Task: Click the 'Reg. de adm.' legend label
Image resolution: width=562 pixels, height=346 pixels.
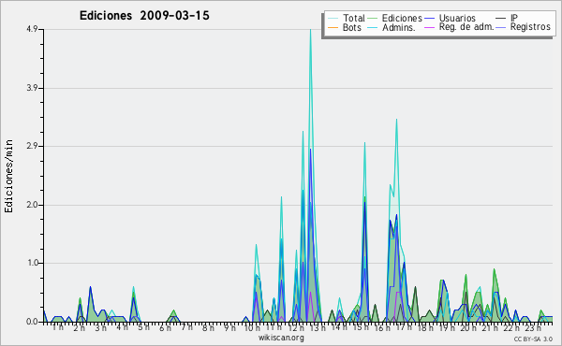Action: [466, 27]
